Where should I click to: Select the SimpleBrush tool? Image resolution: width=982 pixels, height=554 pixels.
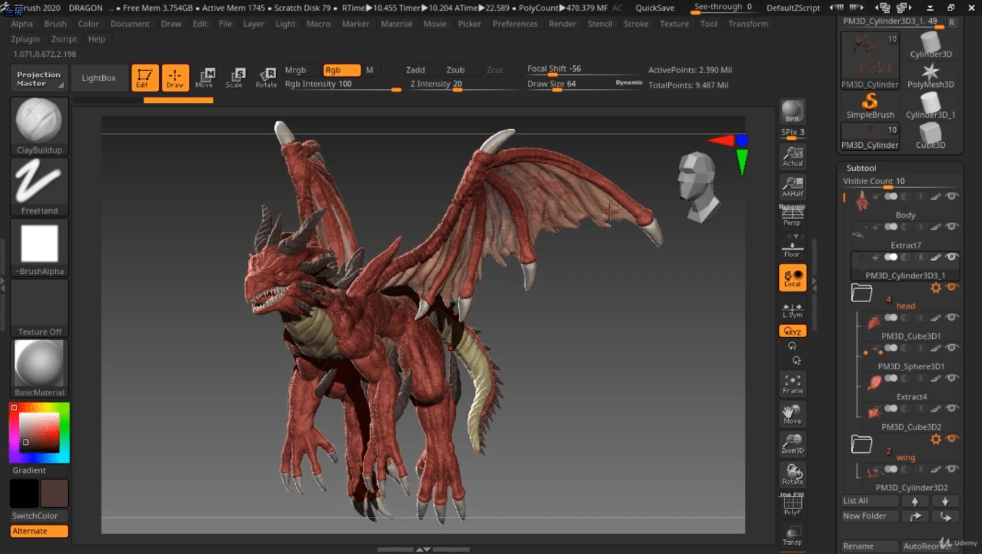tap(870, 105)
